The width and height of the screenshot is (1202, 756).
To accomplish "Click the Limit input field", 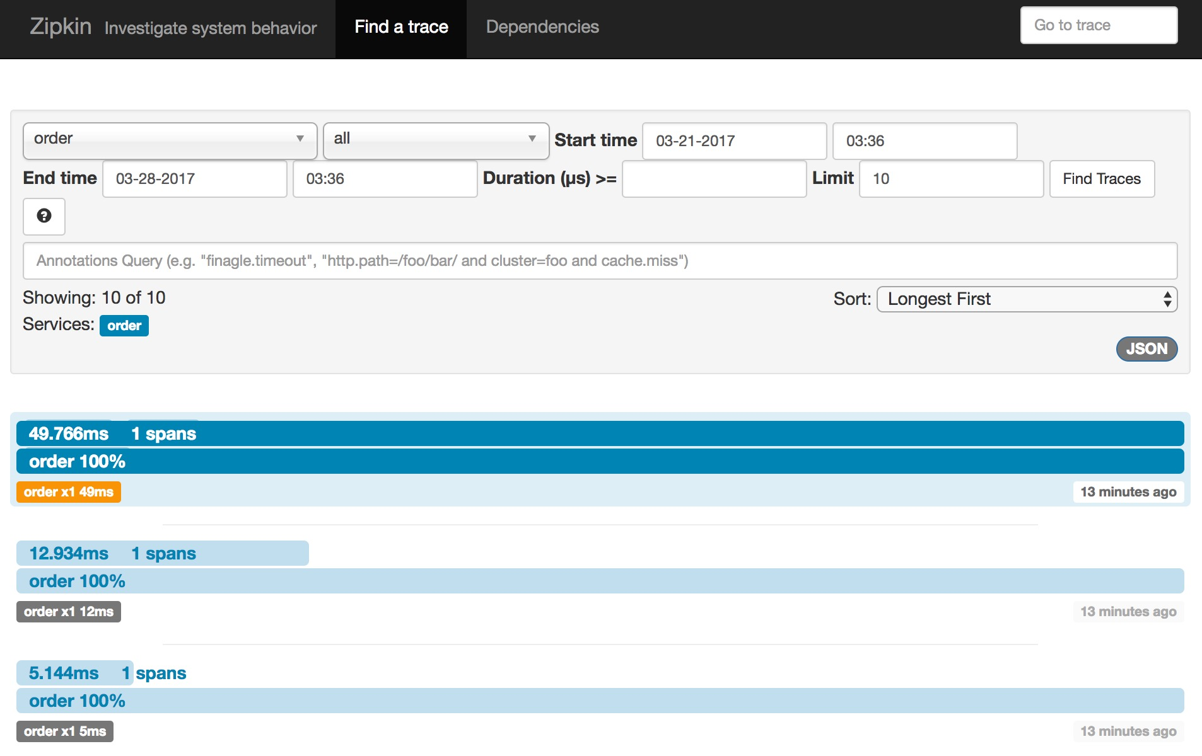I will (x=951, y=179).
